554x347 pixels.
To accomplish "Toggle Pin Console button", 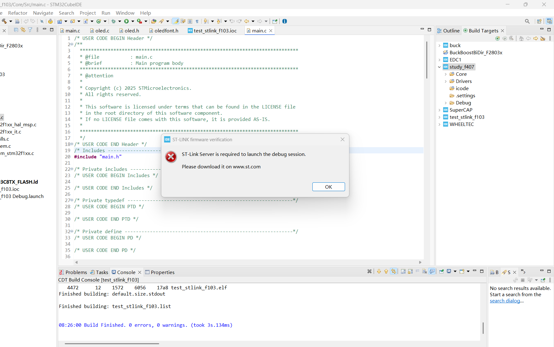I will (441, 271).
